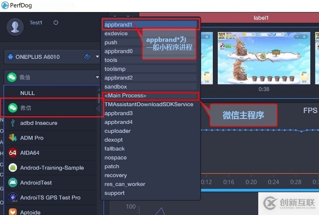Click the AndroidTest app icon
This screenshot has width=319, height=215.
click(13, 183)
